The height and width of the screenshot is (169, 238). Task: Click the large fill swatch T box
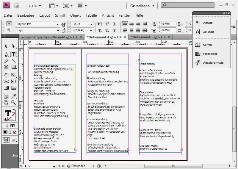(8, 113)
